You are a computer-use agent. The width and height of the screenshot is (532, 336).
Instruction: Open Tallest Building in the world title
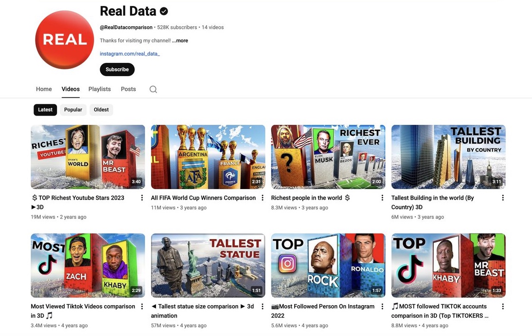[432, 202]
